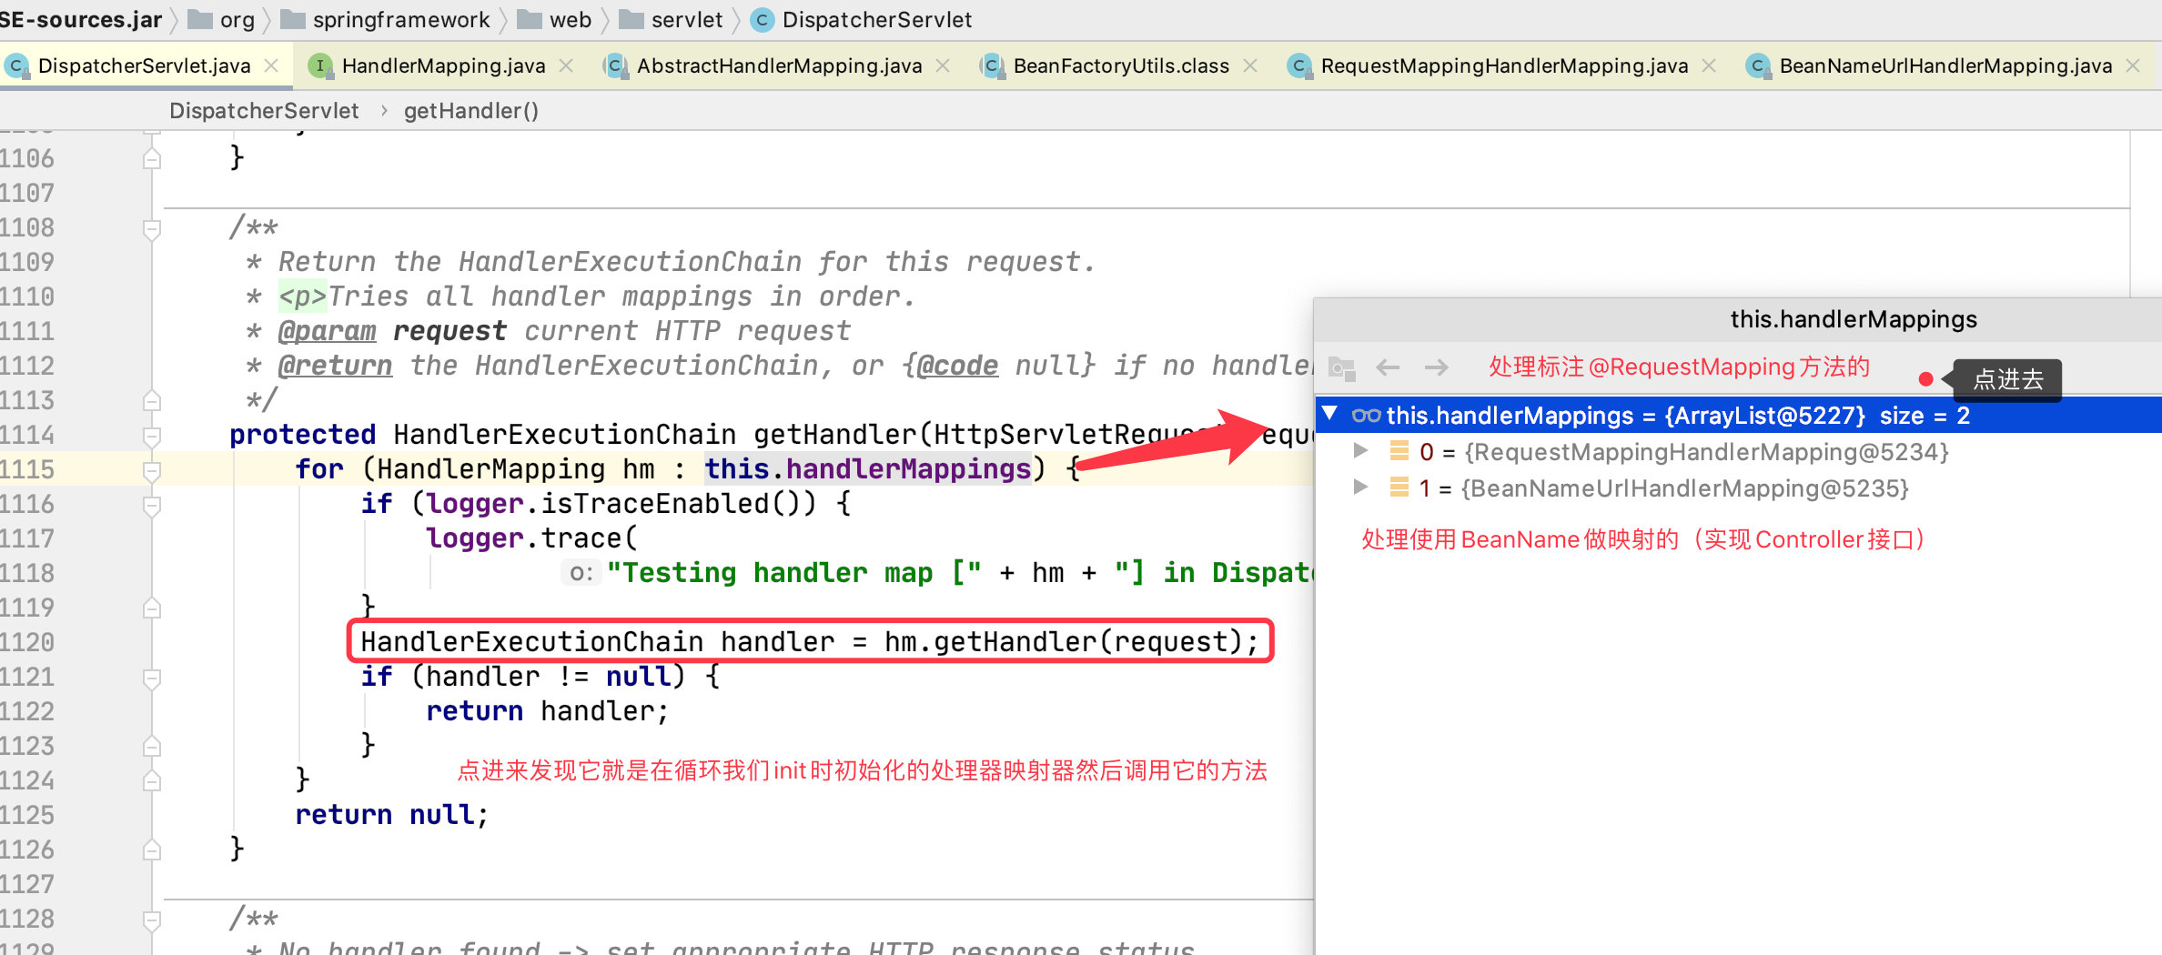Fold the Javadoc comment at line 1128
This screenshot has height=955, width=2162.
tap(152, 920)
